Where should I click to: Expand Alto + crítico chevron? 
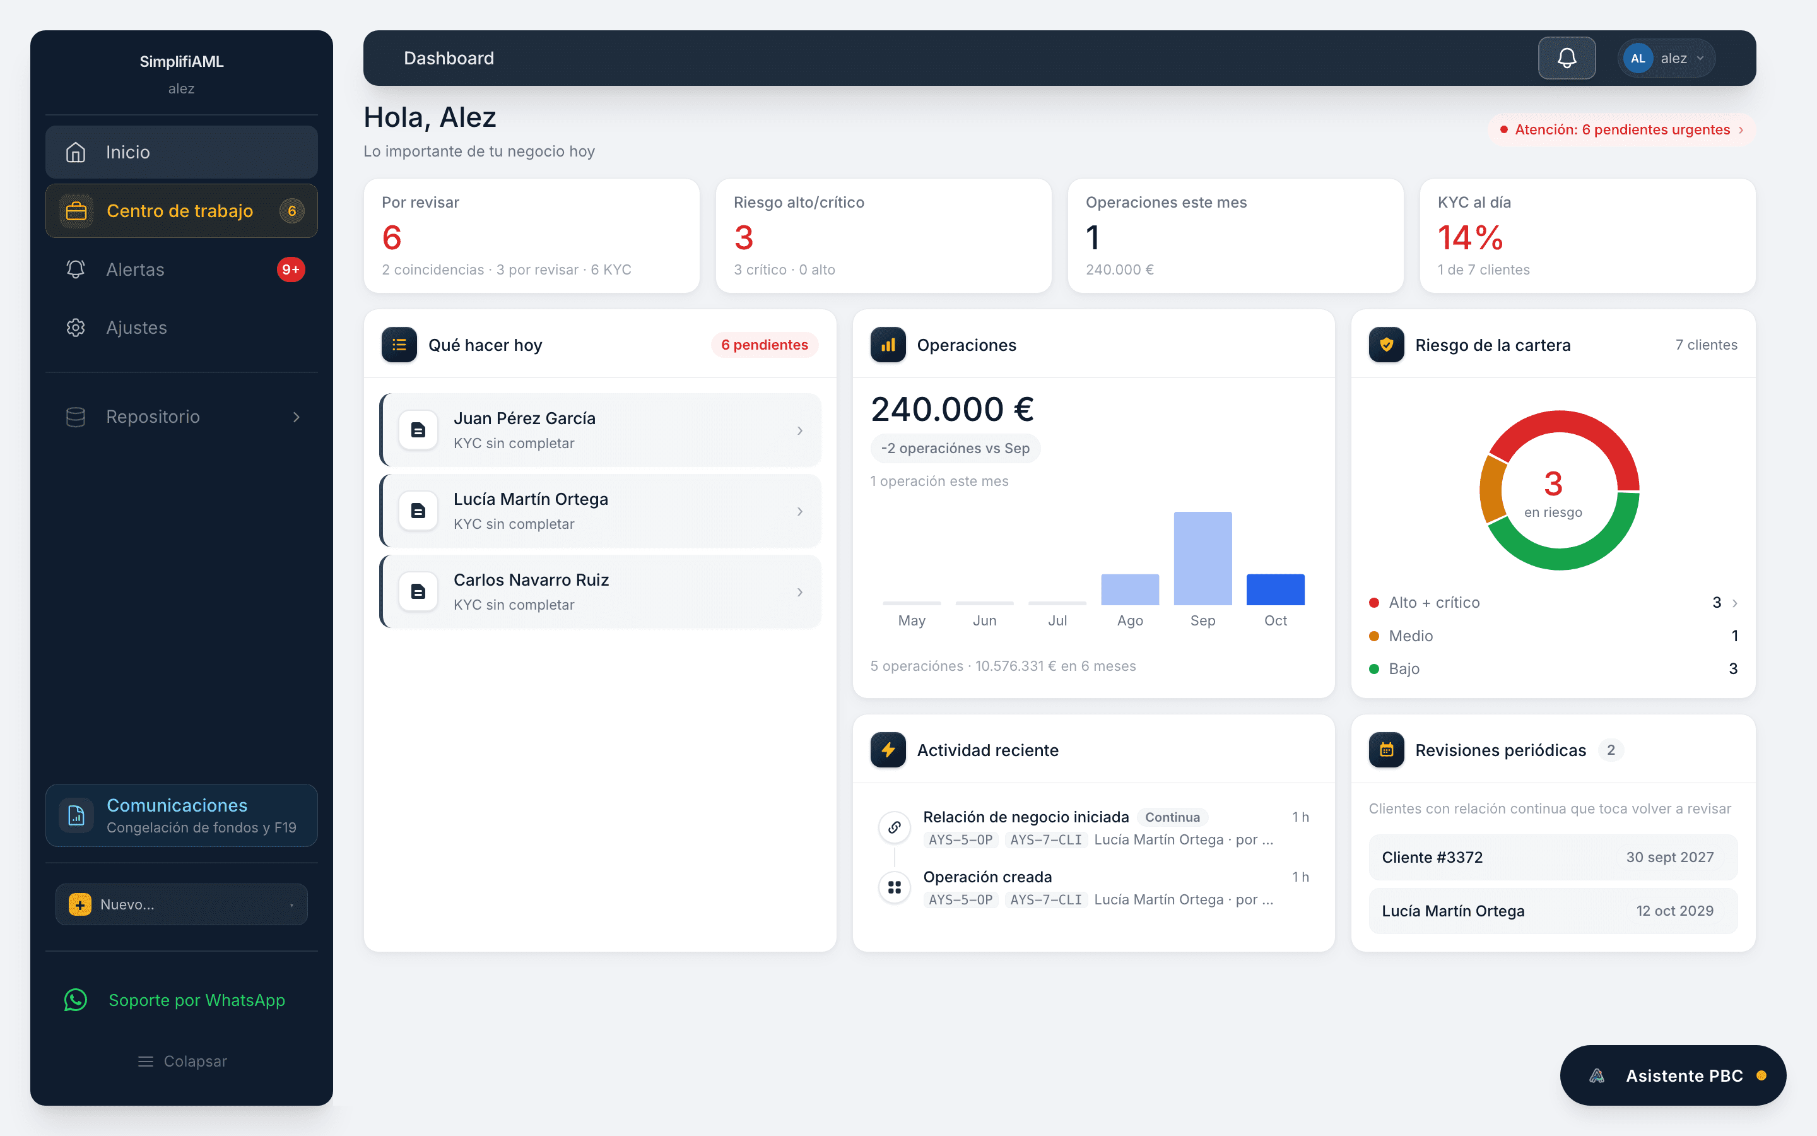coord(1734,603)
